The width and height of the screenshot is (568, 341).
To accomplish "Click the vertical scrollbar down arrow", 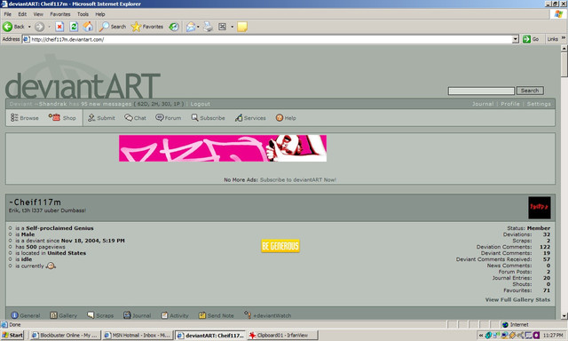I will (564, 315).
